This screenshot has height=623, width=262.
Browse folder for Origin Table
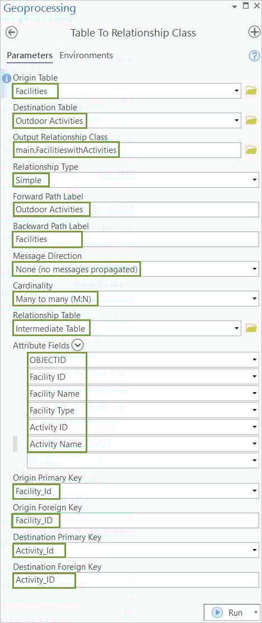pos(251,91)
